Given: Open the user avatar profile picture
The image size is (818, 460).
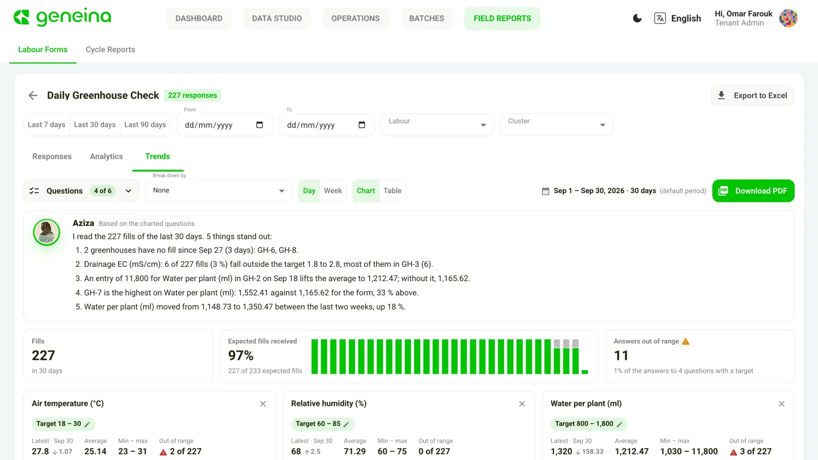Looking at the screenshot, I should tap(788, 18).
